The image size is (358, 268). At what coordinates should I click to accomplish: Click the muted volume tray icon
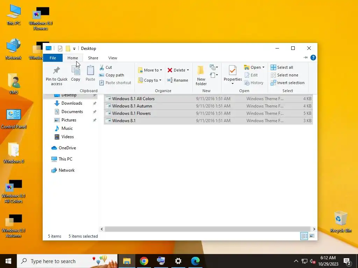click(313, 261)
